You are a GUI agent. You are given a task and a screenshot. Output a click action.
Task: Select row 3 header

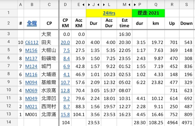[x=9, y=34]
